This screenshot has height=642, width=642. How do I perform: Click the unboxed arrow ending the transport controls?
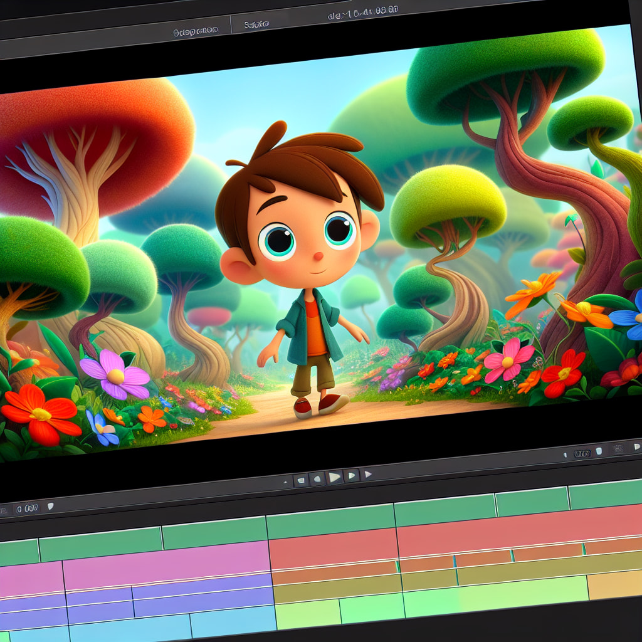pyautogui.click(x=368, y=474)
